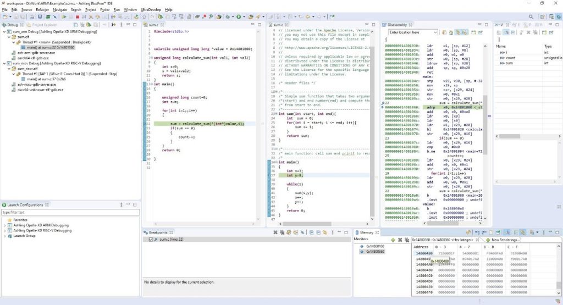Expand Ashling Opella-XD RISC-V Debugging launch configuration
The width and height of the screenshot is (563, 305).
pyautogui.click(x=4, y=231)
